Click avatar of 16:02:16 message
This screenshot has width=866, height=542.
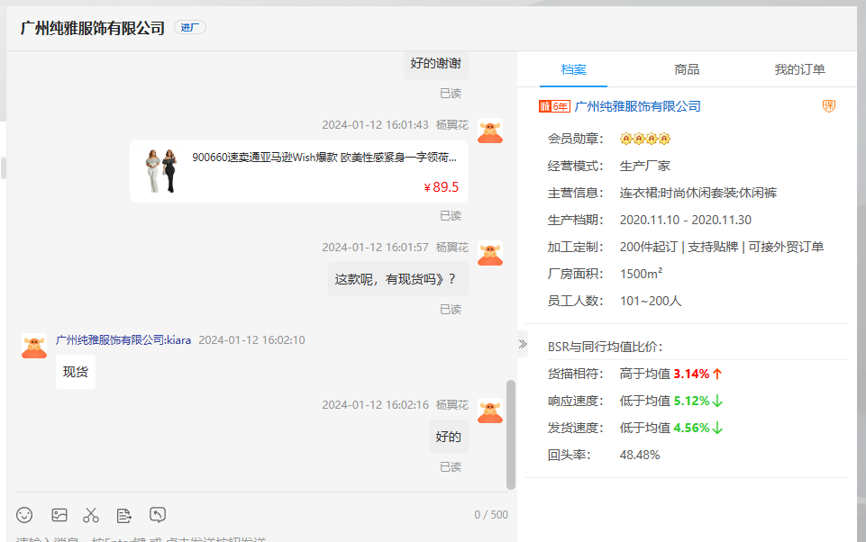490,411
